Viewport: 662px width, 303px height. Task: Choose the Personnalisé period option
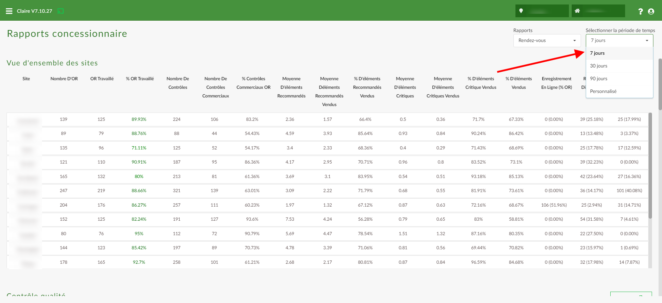point(619,91)
